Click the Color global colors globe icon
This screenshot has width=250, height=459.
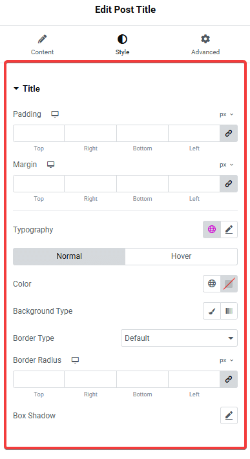point(212,283)
